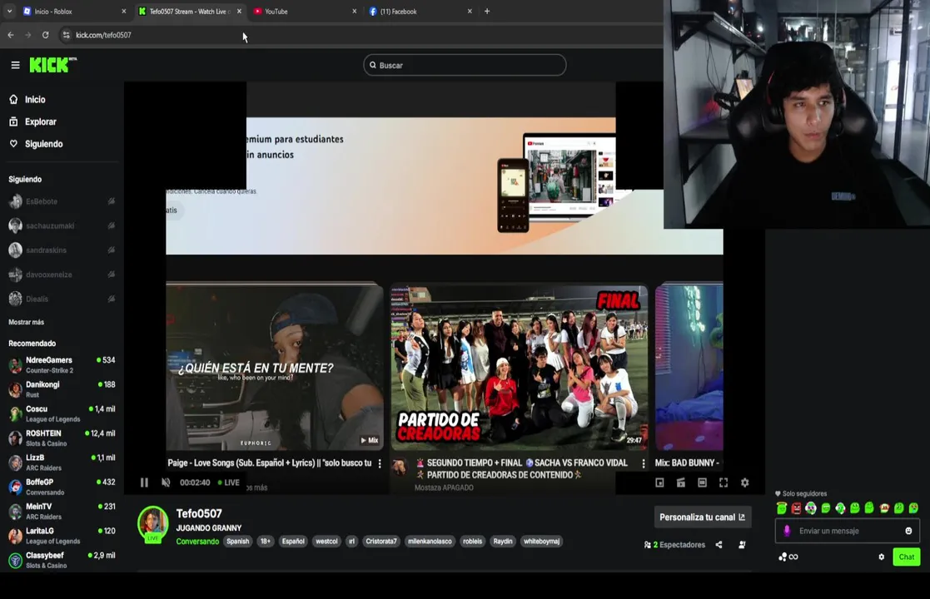Switch to the Facebook browser tab
The width and height of the screenshot is (930, 599).
click(x=420, y=12)
